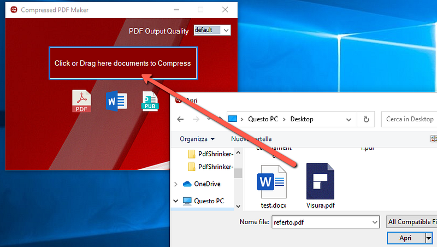Open the Apri button split dropdown arrow
Screen dimensions: 437x247
click(428, 238)
